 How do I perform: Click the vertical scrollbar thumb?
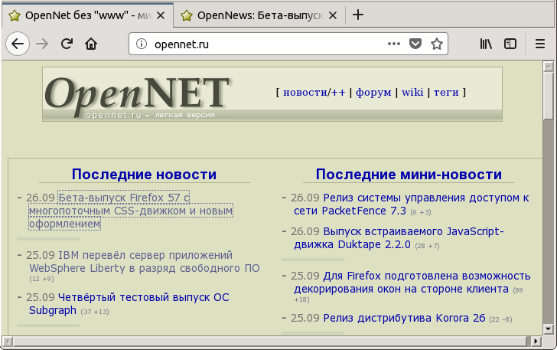coord(549,96)
